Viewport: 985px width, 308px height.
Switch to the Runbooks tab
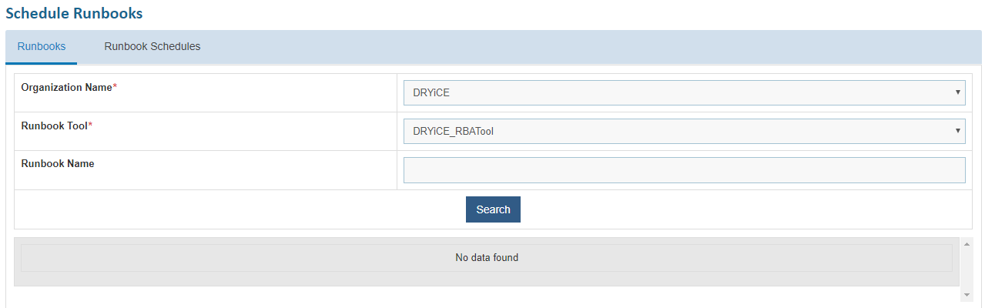tap(42, 47)
